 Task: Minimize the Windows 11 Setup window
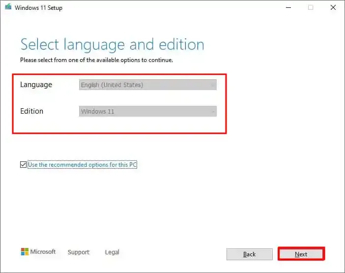288,7
